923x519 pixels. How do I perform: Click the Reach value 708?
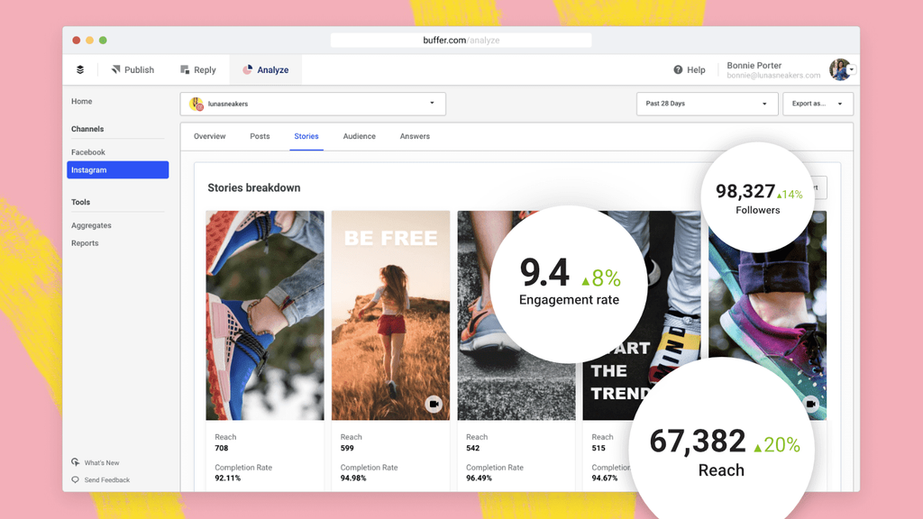(222, 448)
